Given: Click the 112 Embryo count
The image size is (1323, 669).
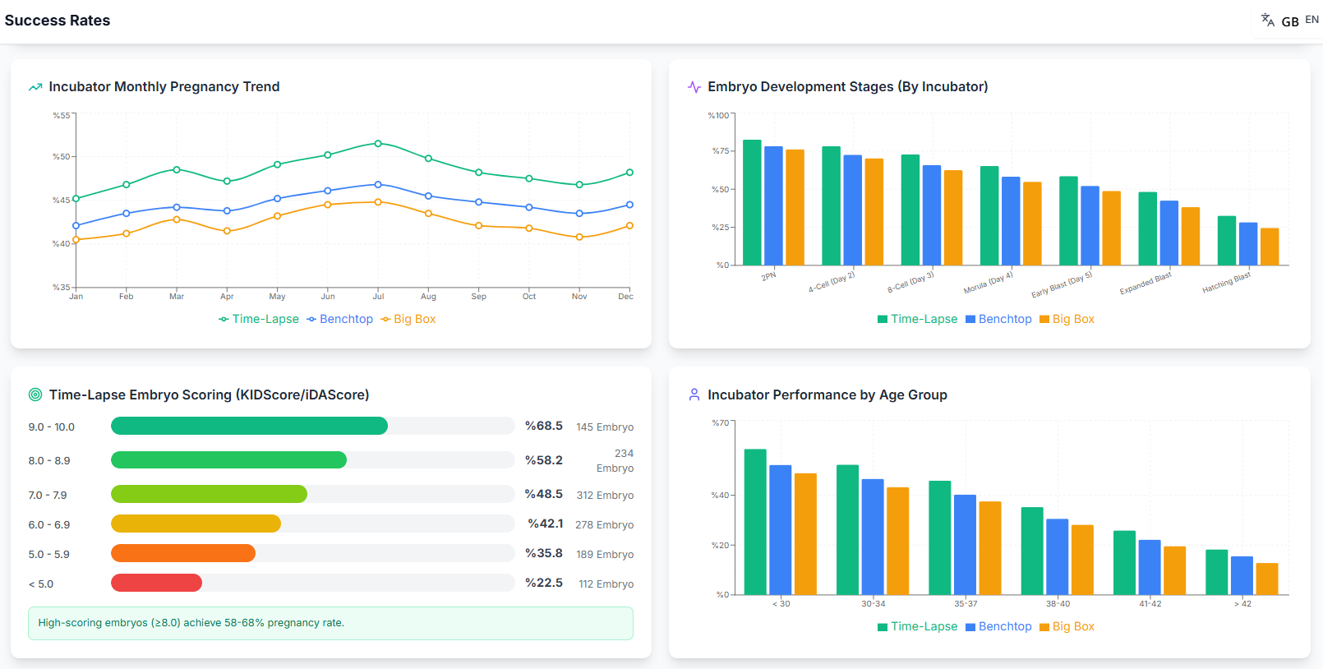Looking at the screenshot, I should (606, 584).
